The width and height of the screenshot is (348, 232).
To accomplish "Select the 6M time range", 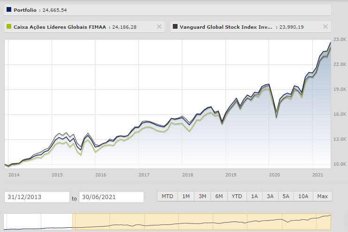I will (x=219, y=196).
